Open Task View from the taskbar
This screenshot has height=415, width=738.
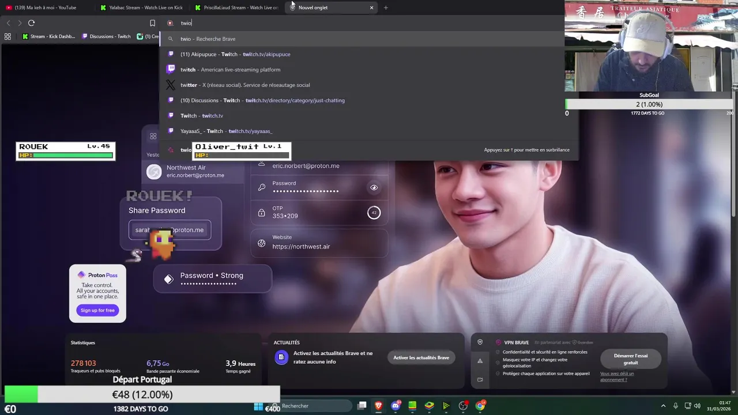point(362,406)
